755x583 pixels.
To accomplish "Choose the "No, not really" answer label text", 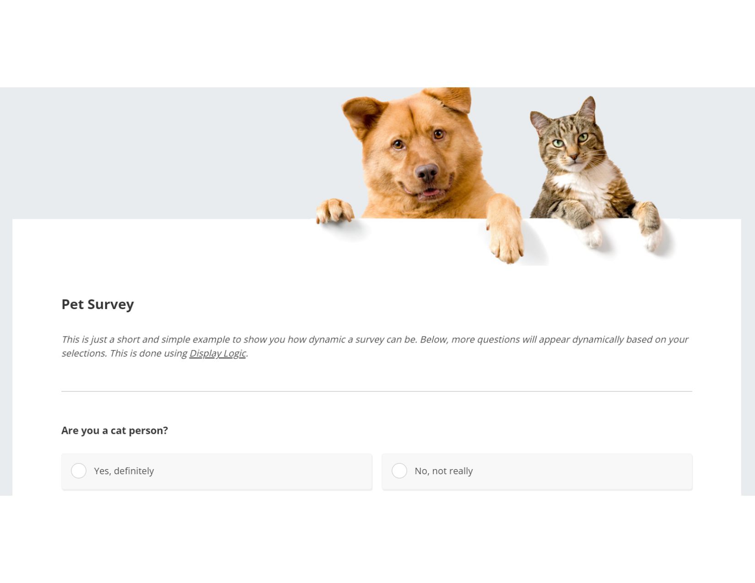I will pos(443,471).
